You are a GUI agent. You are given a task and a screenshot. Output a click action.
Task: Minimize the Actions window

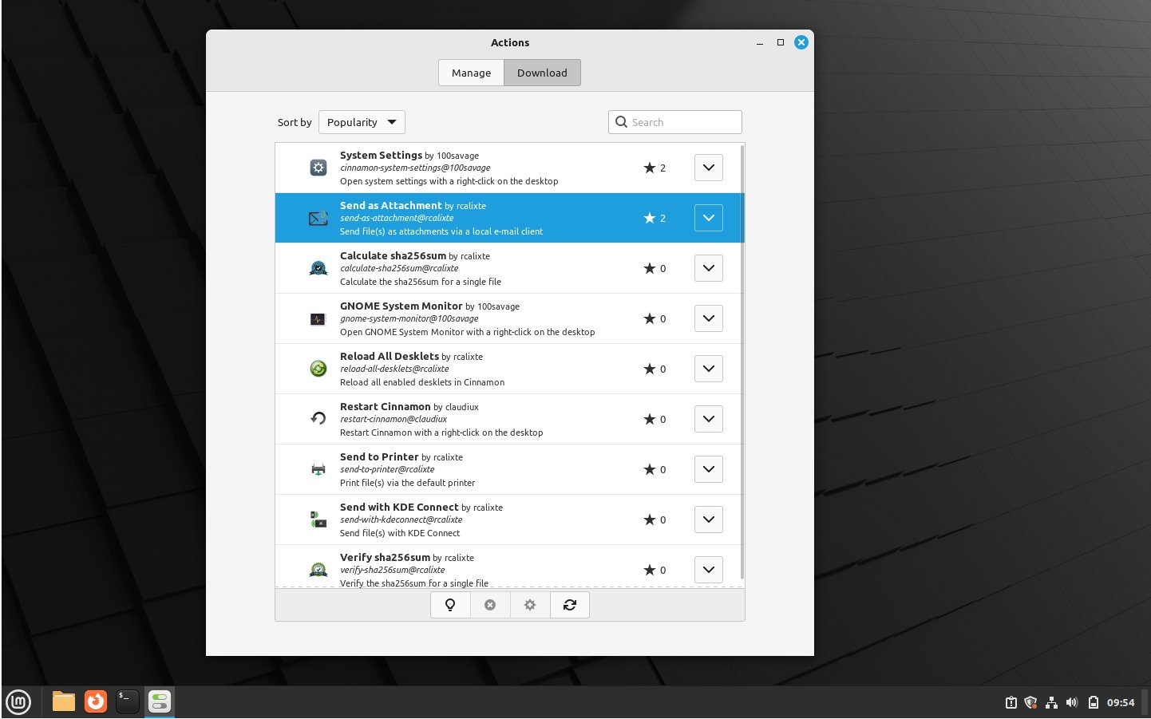[x=760, y=42]
